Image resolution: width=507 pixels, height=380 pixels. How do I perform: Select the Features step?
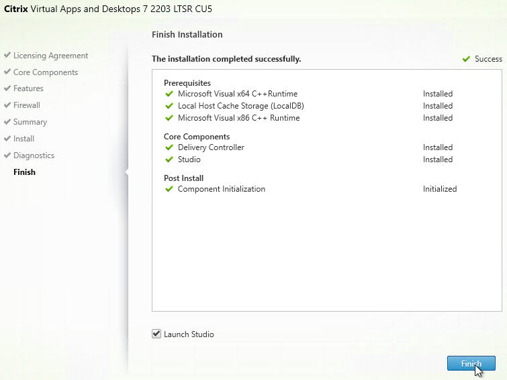pyautogui.click(x=28, y=88)
